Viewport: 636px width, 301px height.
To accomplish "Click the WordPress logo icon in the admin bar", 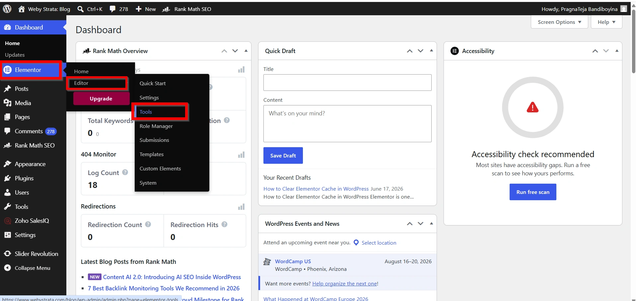I will (7, 9).
